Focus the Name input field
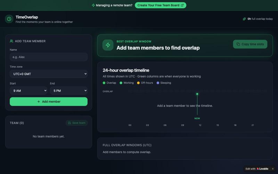278x174 pixels. pos(49,57)
